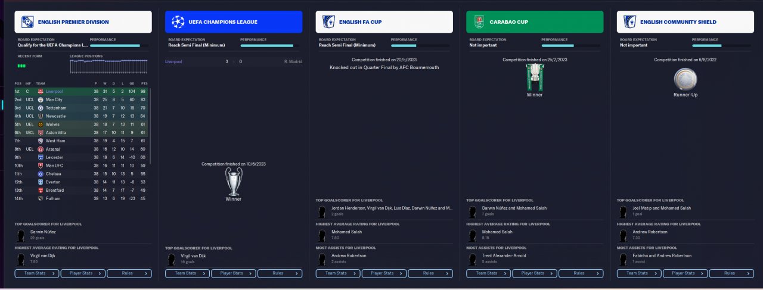
Task: Click the Tottenham club badge
Action: point(41,108)
